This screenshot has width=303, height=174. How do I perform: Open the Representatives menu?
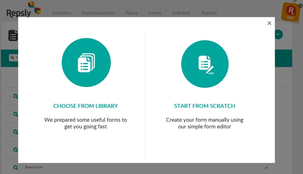[x=98, y=13]
